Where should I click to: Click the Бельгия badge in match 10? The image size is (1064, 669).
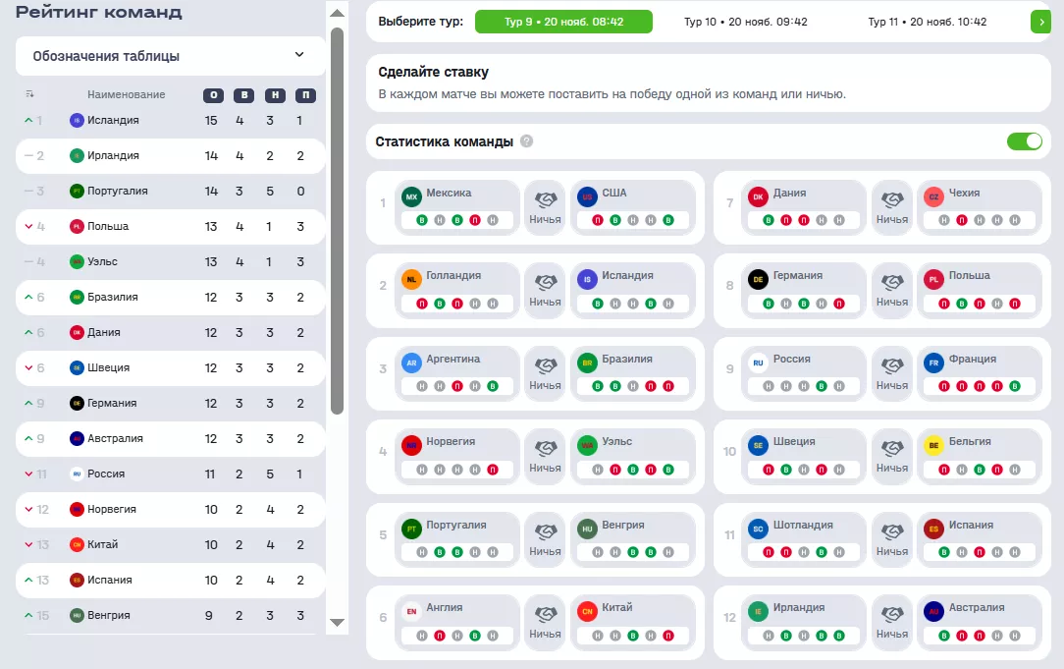coord(934,445)
